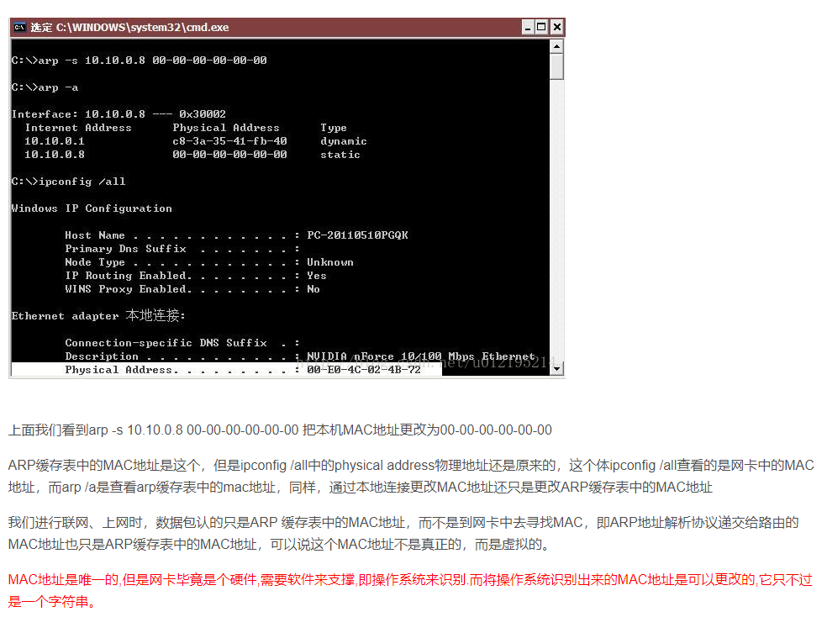The height and width of the screenshot is (617, 827).
Task: Close the cmd.exe window
Action: pyautogui.click(x=556, y=27)
